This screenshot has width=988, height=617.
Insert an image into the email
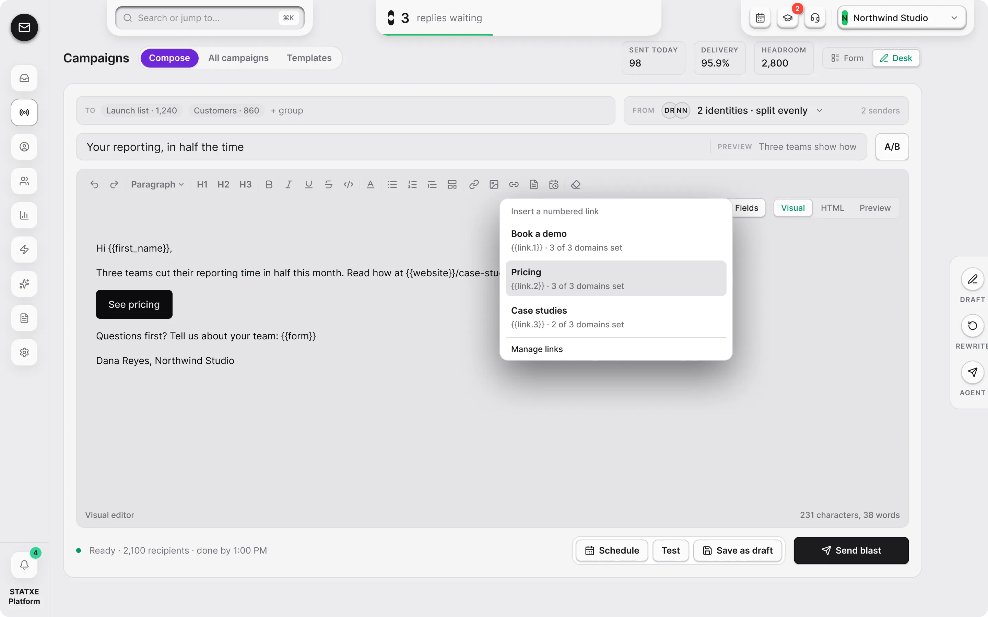pos(494,184)
